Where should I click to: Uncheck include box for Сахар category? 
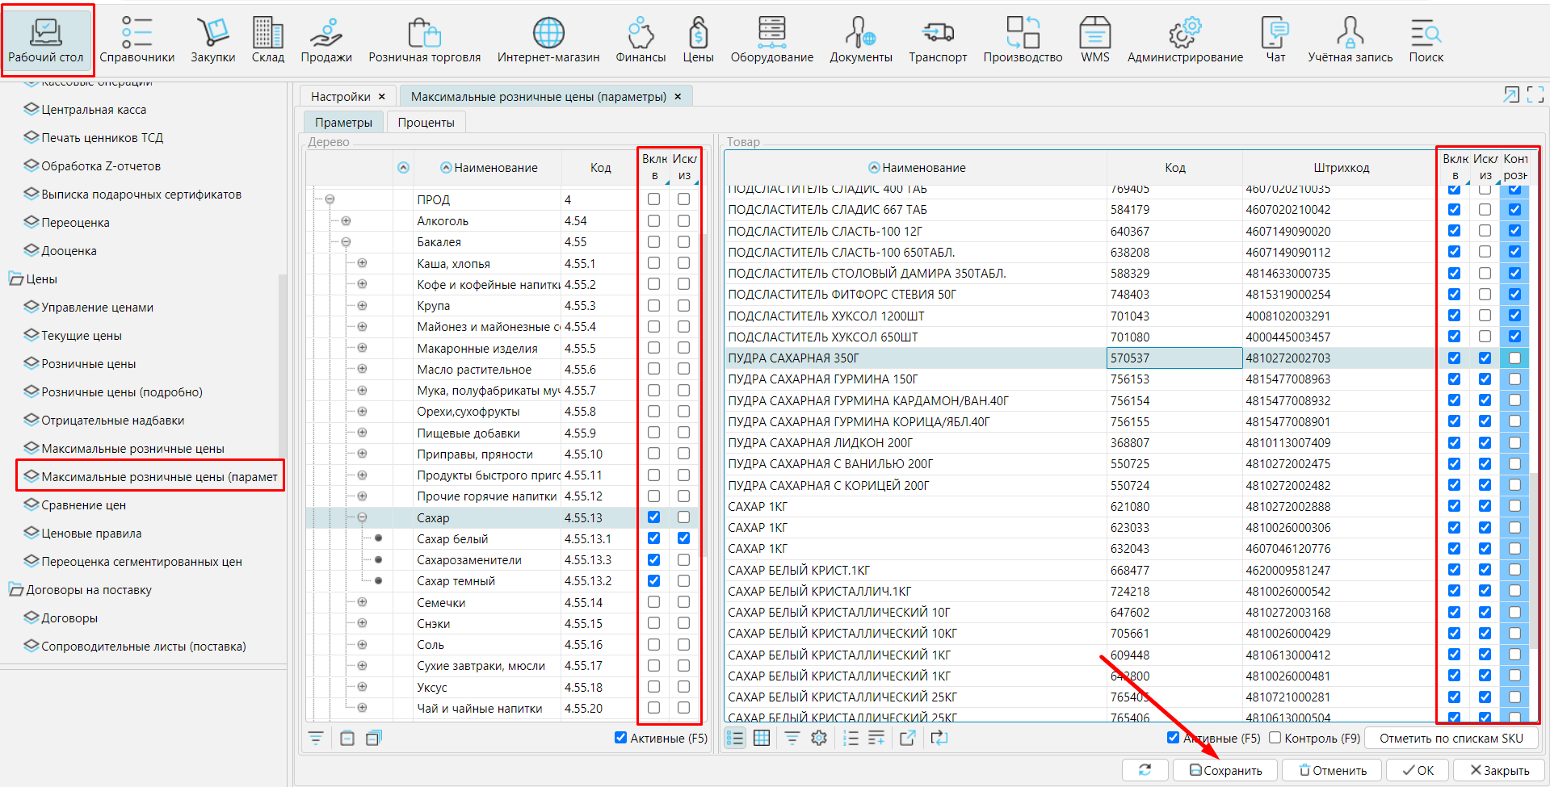653,517
